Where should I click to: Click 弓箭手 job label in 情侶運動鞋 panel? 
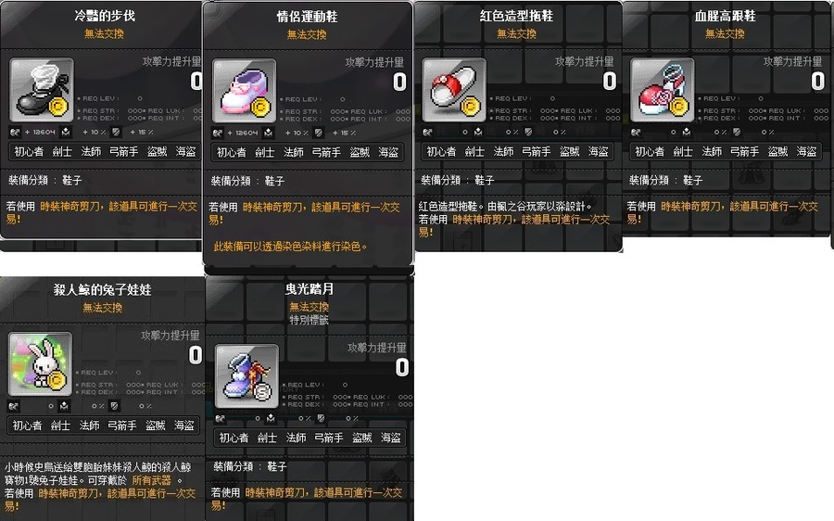point(326,153)
